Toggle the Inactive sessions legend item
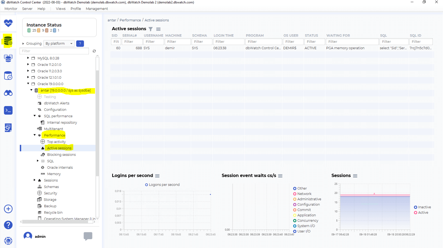 (422, 207)
